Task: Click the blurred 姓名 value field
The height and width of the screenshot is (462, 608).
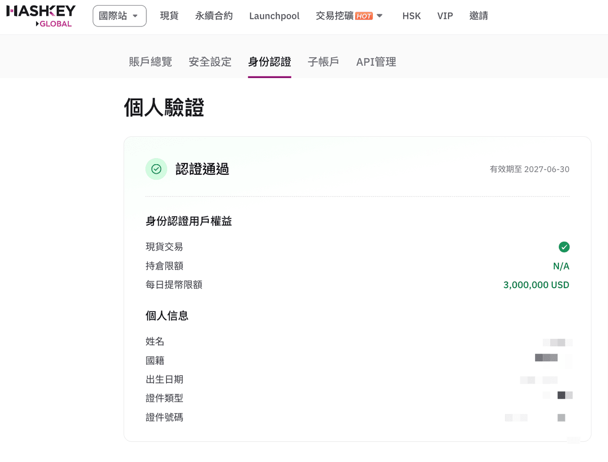Action: click(559, 342)
